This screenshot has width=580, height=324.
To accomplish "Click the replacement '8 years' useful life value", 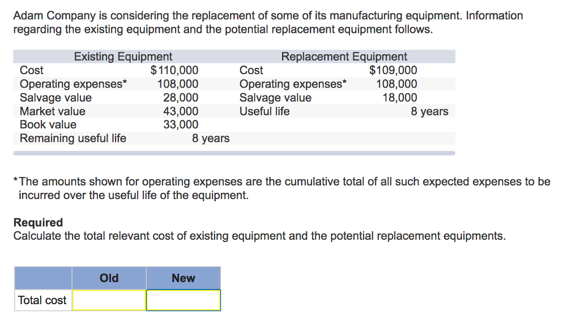I will pyautogui.click(x=429, y=111).
